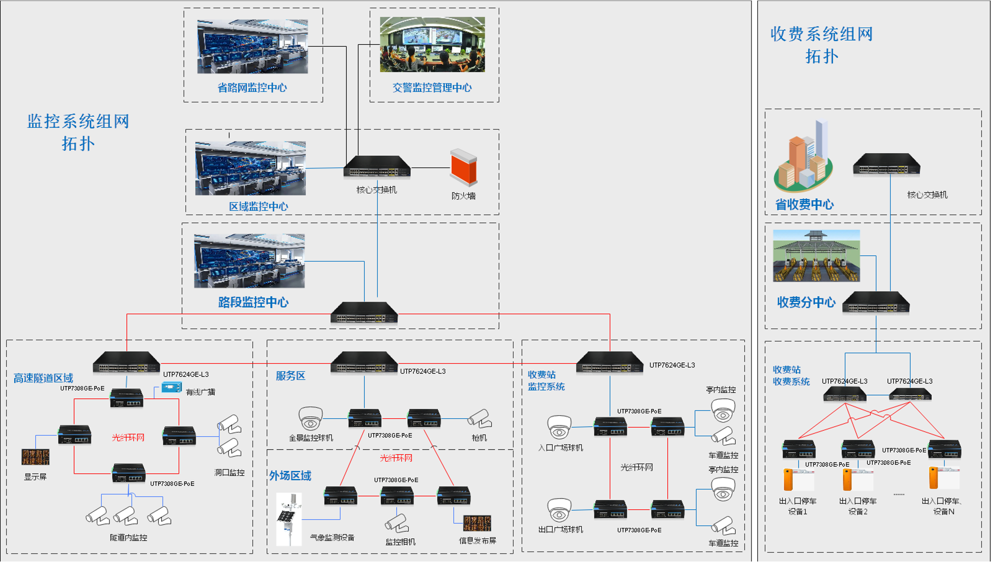Click the 收费系统组网拓扑 title text

click(821, 45)
